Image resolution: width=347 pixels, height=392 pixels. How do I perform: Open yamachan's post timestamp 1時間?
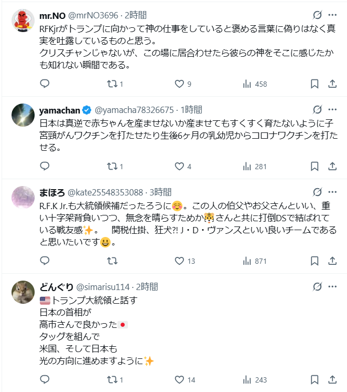click(x=191, y=110)
